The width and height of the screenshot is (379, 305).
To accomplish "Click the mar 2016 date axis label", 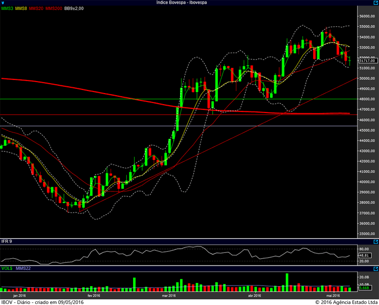I will tap(169, 296).
